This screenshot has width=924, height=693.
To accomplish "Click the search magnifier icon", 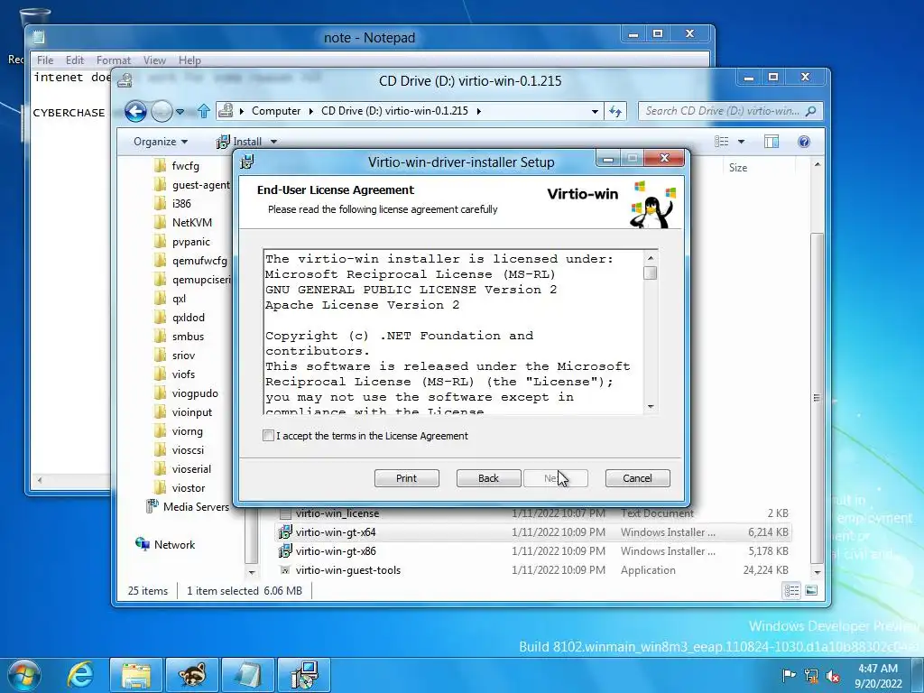I will coord(811,111).
